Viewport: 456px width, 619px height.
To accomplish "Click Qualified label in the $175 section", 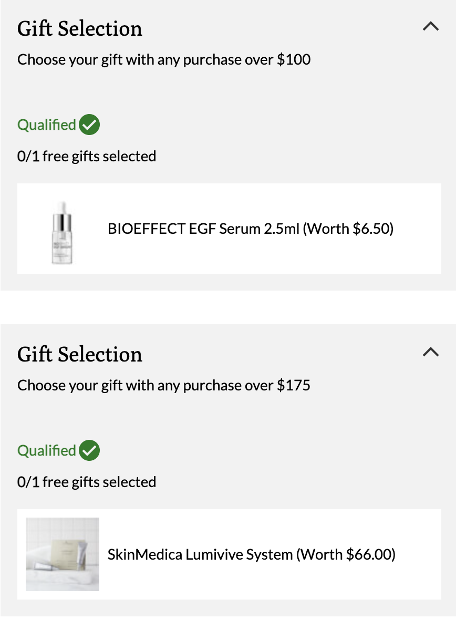I will (x=47, y=450).
